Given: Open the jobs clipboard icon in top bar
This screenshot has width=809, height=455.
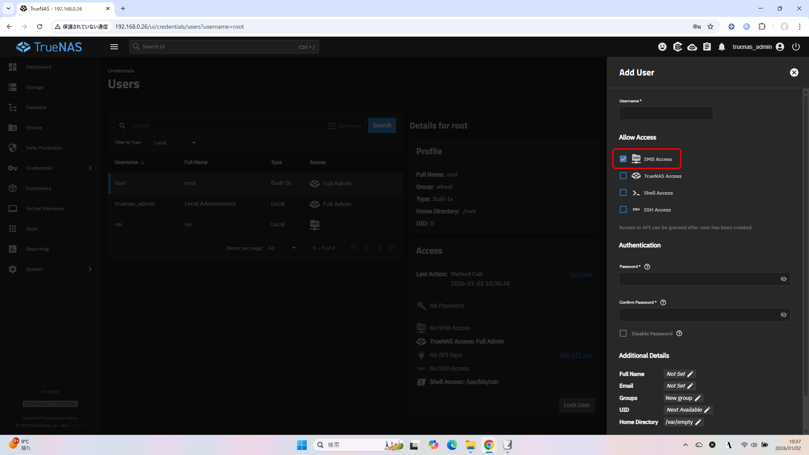Looking at the screenshot, I should 707,47.
